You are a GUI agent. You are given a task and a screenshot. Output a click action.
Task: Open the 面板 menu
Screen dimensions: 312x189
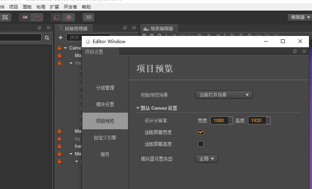(x=27, y=7)
